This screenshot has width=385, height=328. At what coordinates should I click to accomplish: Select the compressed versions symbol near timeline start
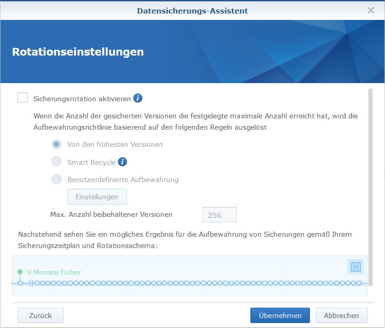coord(31,283)
